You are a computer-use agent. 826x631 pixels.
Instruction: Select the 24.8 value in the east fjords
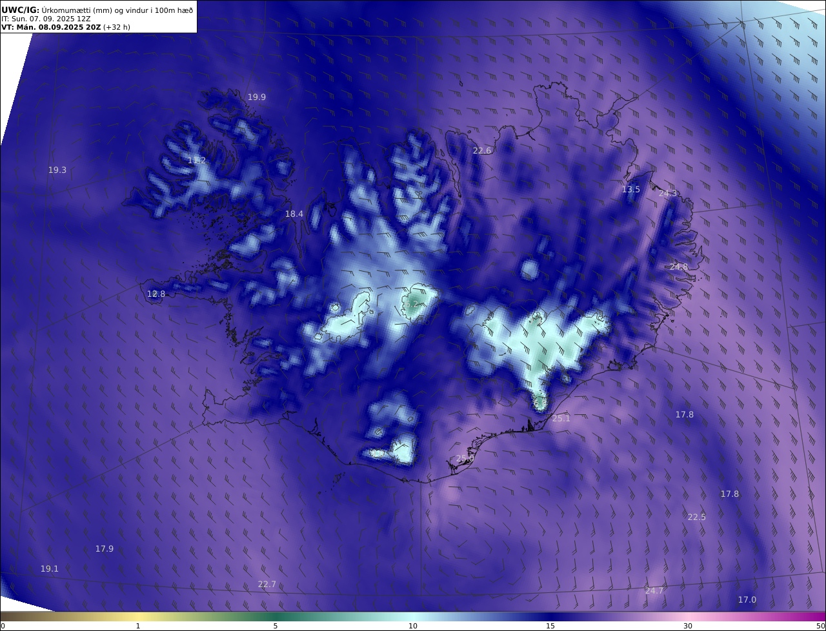pos(679,266)
